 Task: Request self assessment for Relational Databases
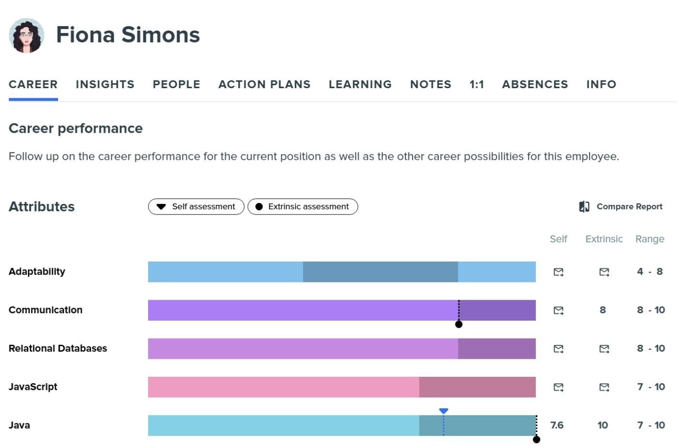[558, 348]
